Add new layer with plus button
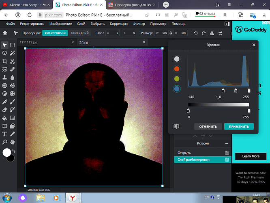The width and height of the screenshot is (270, 203). (203, 136)
